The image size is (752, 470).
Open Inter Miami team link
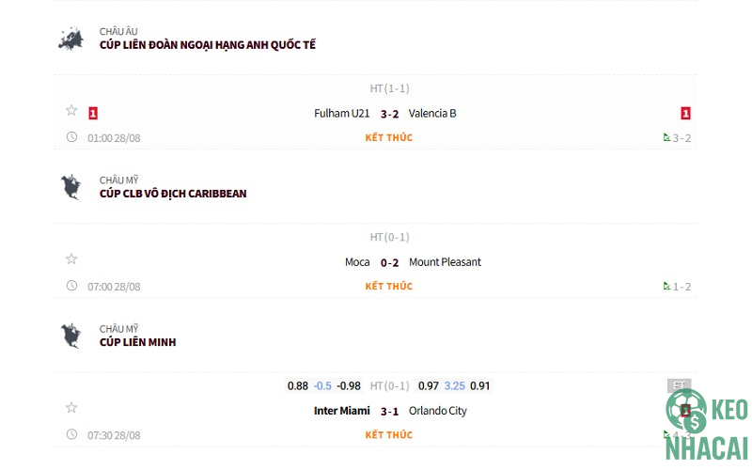click(342, 411)
